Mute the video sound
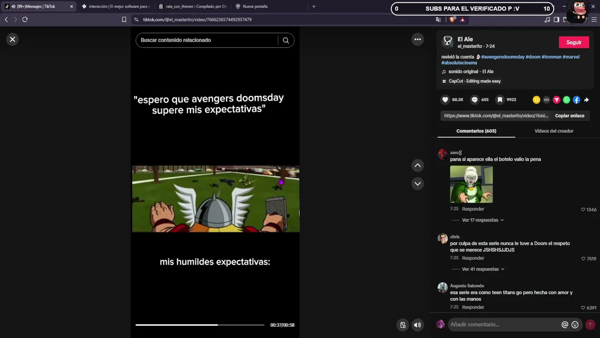Viewport: 600px width, 338px height. [417, 325]
